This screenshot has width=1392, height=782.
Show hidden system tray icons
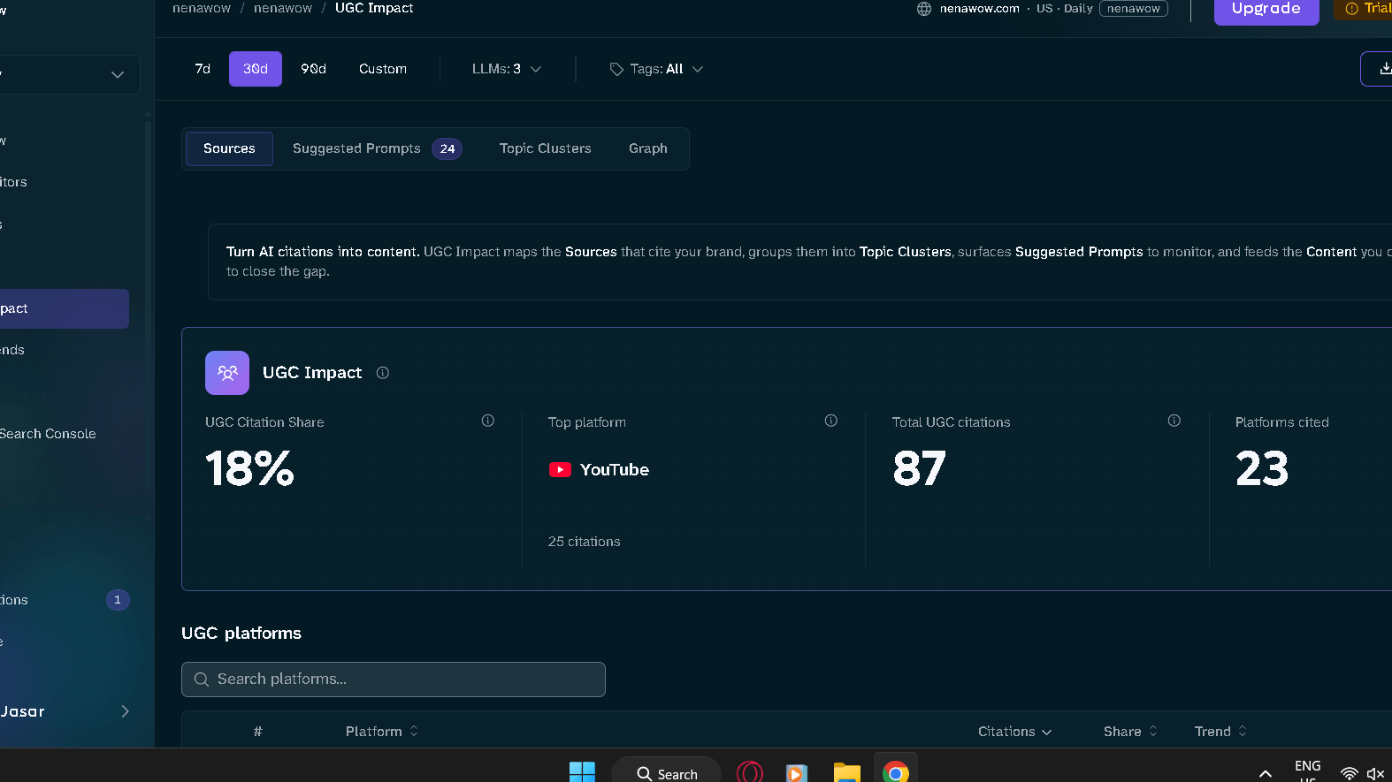[1266, 774]
